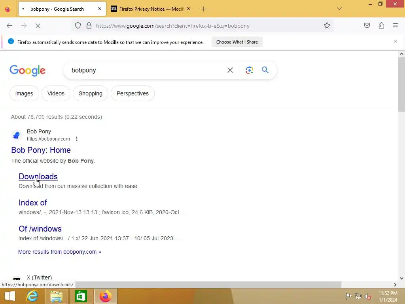Open a new tab with plus
The height and width of the screenshot is (304, 405).
pos(204,9)
